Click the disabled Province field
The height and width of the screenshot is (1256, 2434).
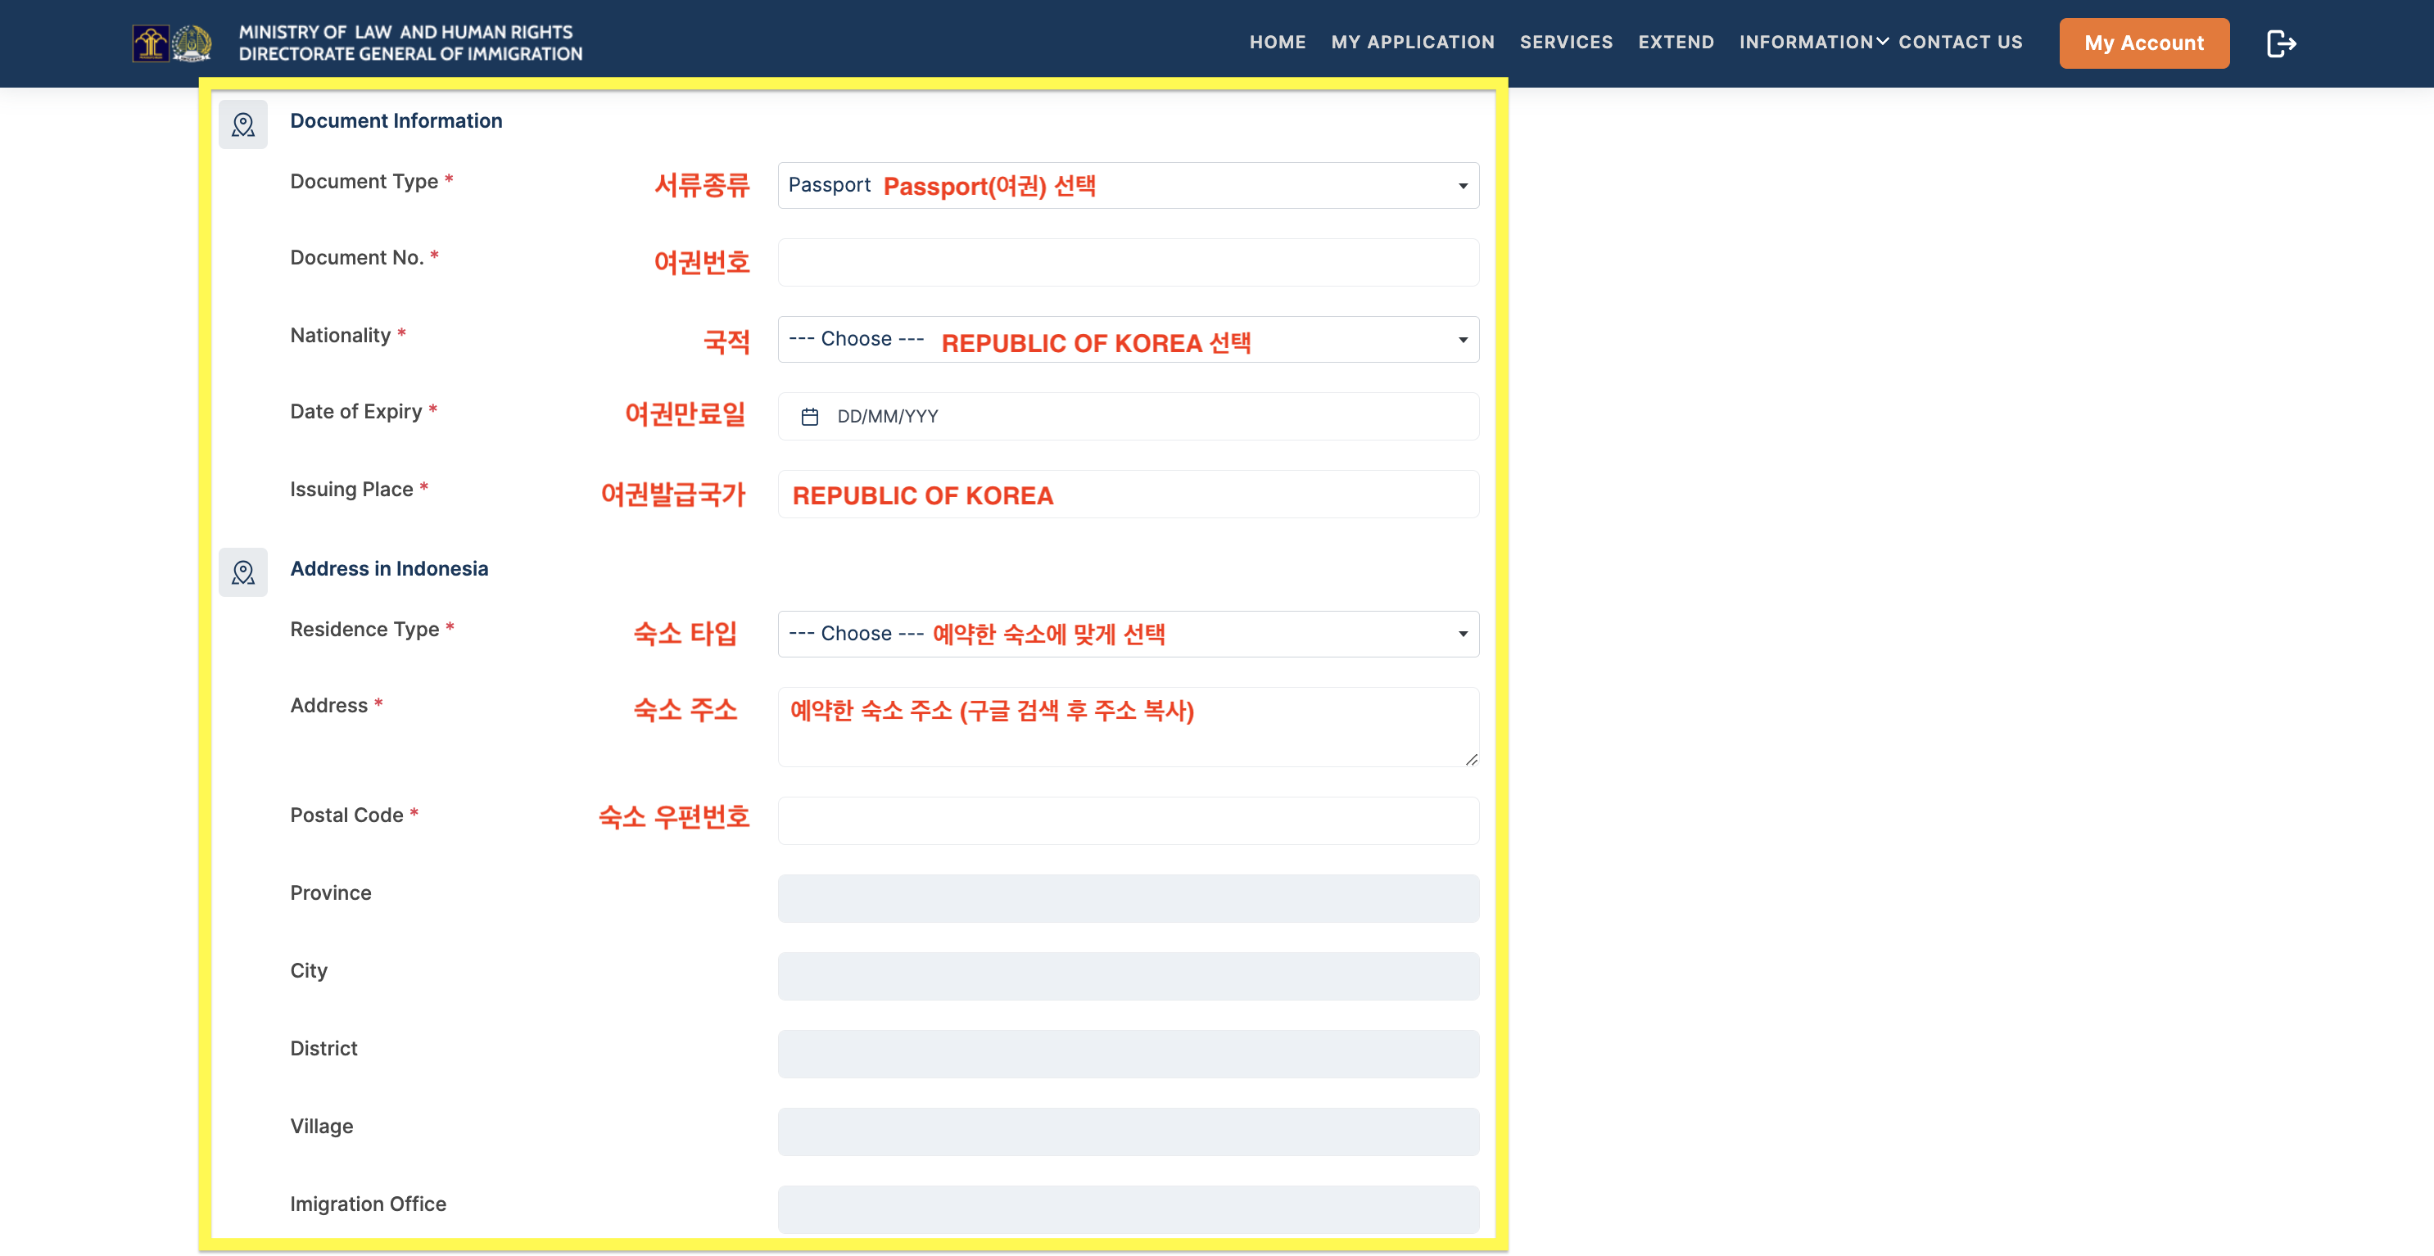click(1129, 898)
